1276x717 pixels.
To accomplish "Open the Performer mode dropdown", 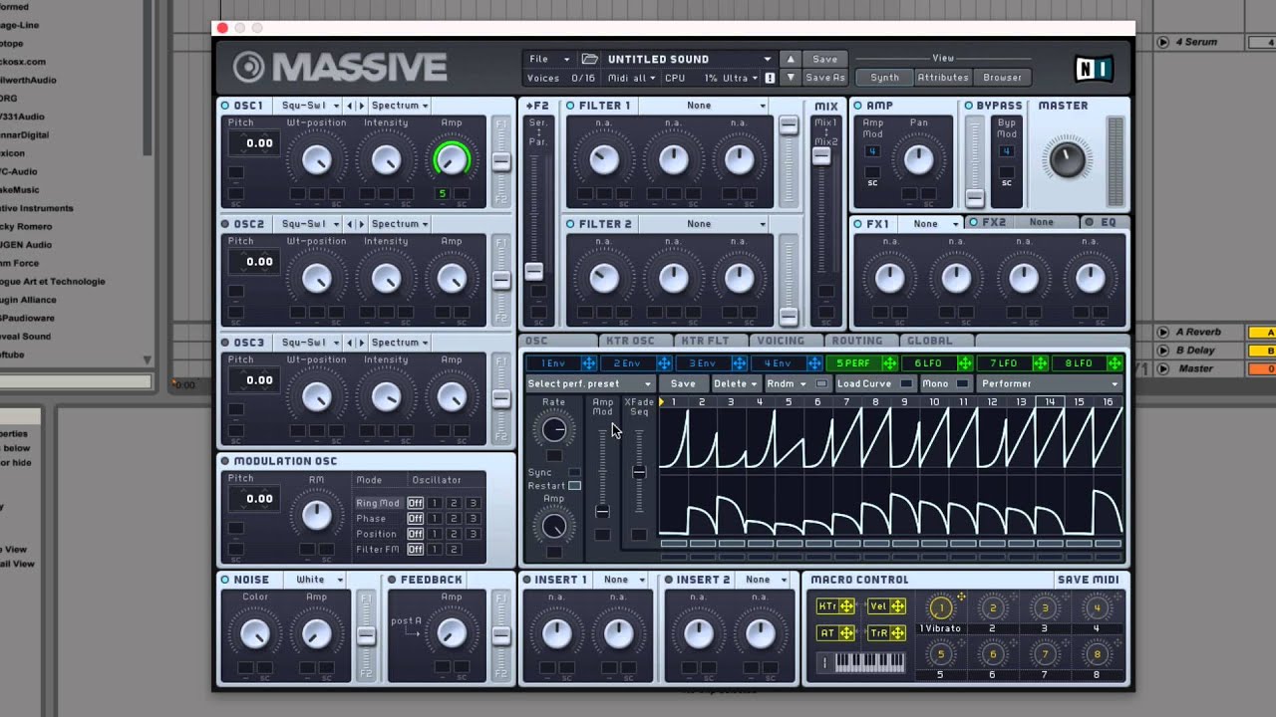I will [x=1050, y=383].
